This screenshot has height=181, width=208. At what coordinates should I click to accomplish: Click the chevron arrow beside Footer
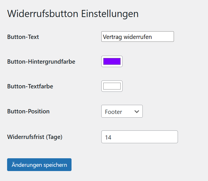(137, 112)
